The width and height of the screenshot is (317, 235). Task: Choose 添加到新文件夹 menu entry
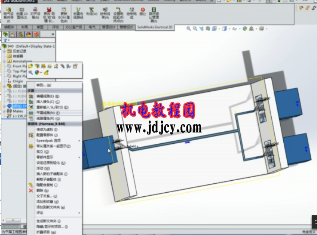coord(55,207)
